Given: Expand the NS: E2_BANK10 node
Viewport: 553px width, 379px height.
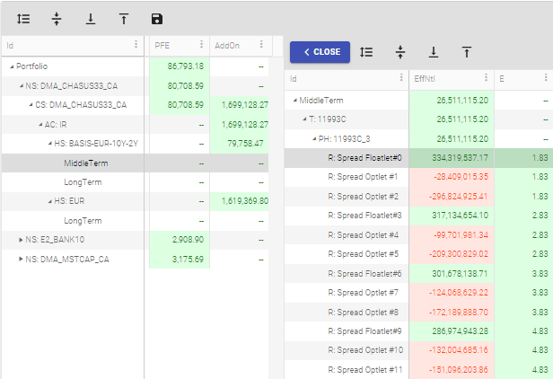Looking at the screenshot, I should click(21, 240).
